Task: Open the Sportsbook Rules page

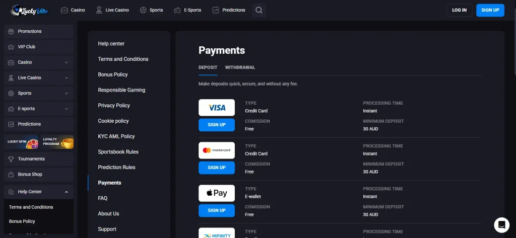Action: click(x=118, y=152)
